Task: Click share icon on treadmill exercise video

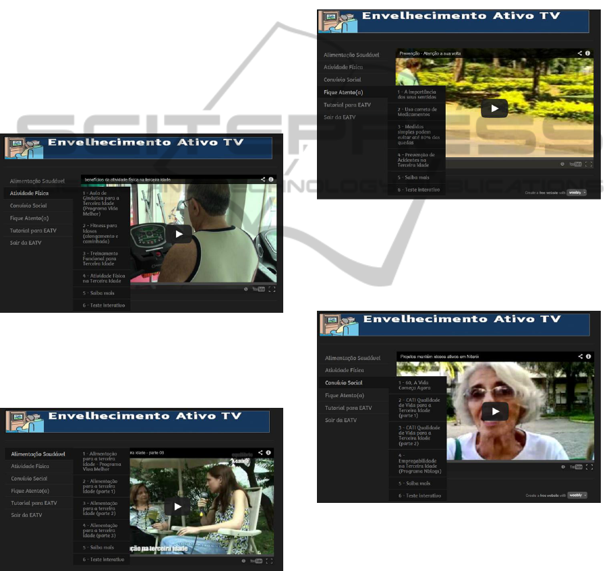Action: pos(263,179)
